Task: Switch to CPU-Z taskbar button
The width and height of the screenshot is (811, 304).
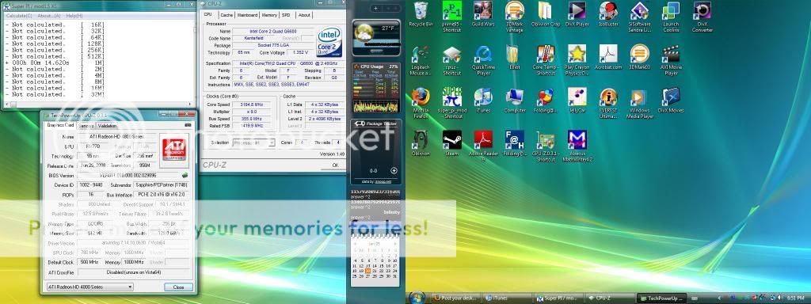Action: click(x=611, y=298)
